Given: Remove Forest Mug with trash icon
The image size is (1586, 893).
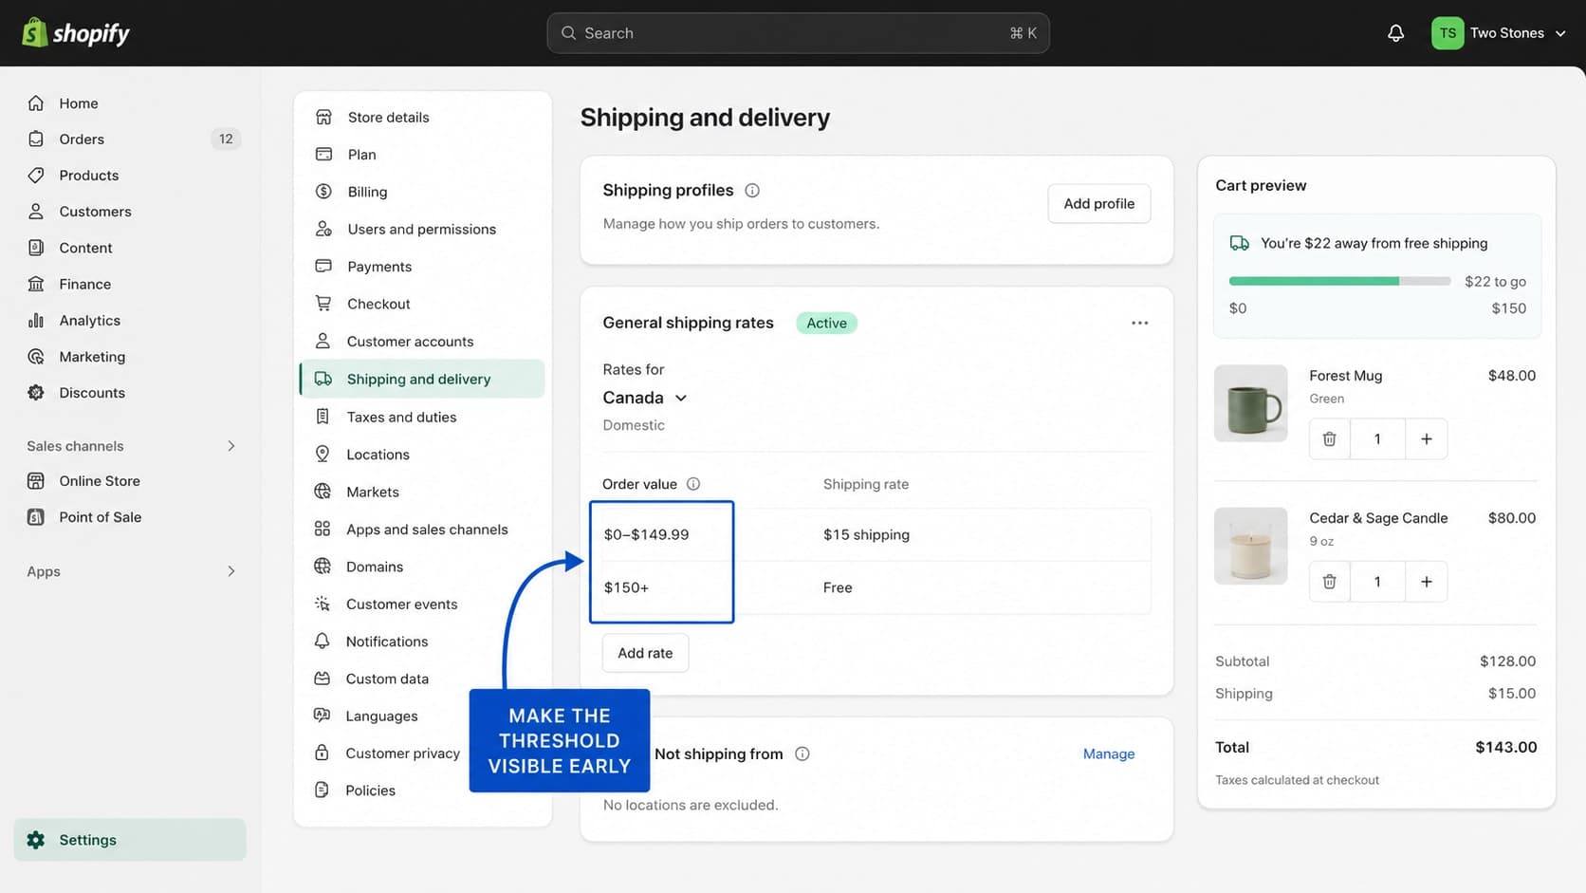Looking at the screenshot, I should click(1330, 438).
